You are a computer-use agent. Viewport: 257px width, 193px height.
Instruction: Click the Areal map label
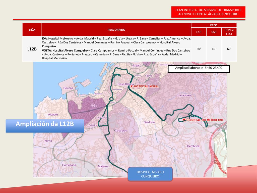point(136,66)
